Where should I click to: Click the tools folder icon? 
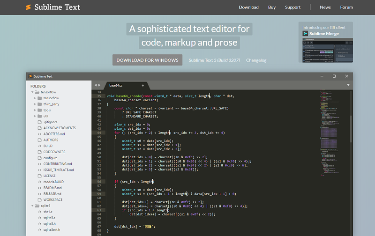[40, 110]
